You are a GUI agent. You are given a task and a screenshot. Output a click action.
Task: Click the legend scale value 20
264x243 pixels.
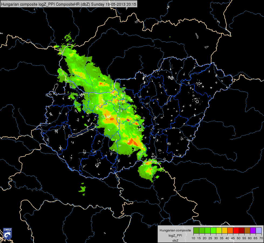pos(205,238)
